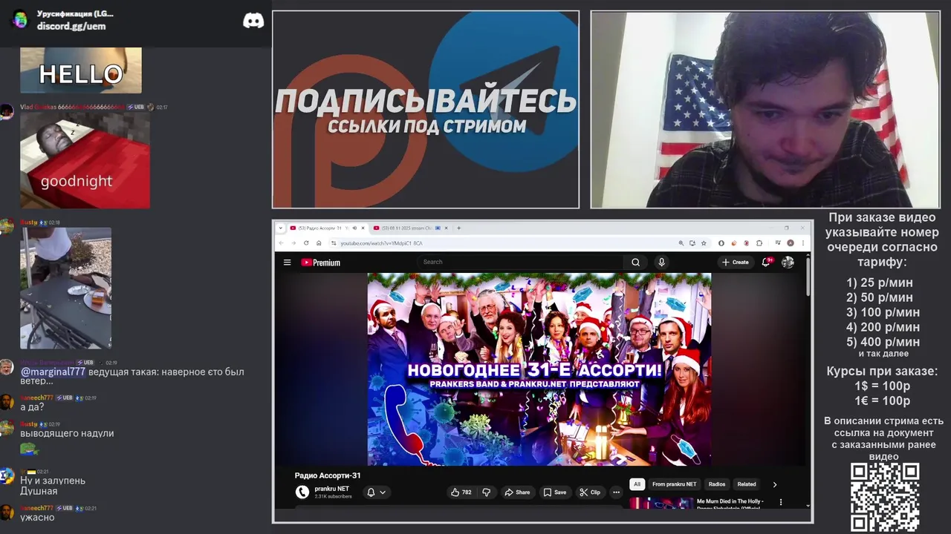Open options for Me Mum Died video
The image size is (951, 534).
780,502
